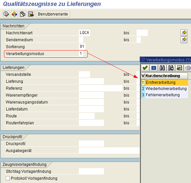The height and width of the screenshot is (183, 191).
Task: Open the variant selection icon
Action: coord(14,14)
